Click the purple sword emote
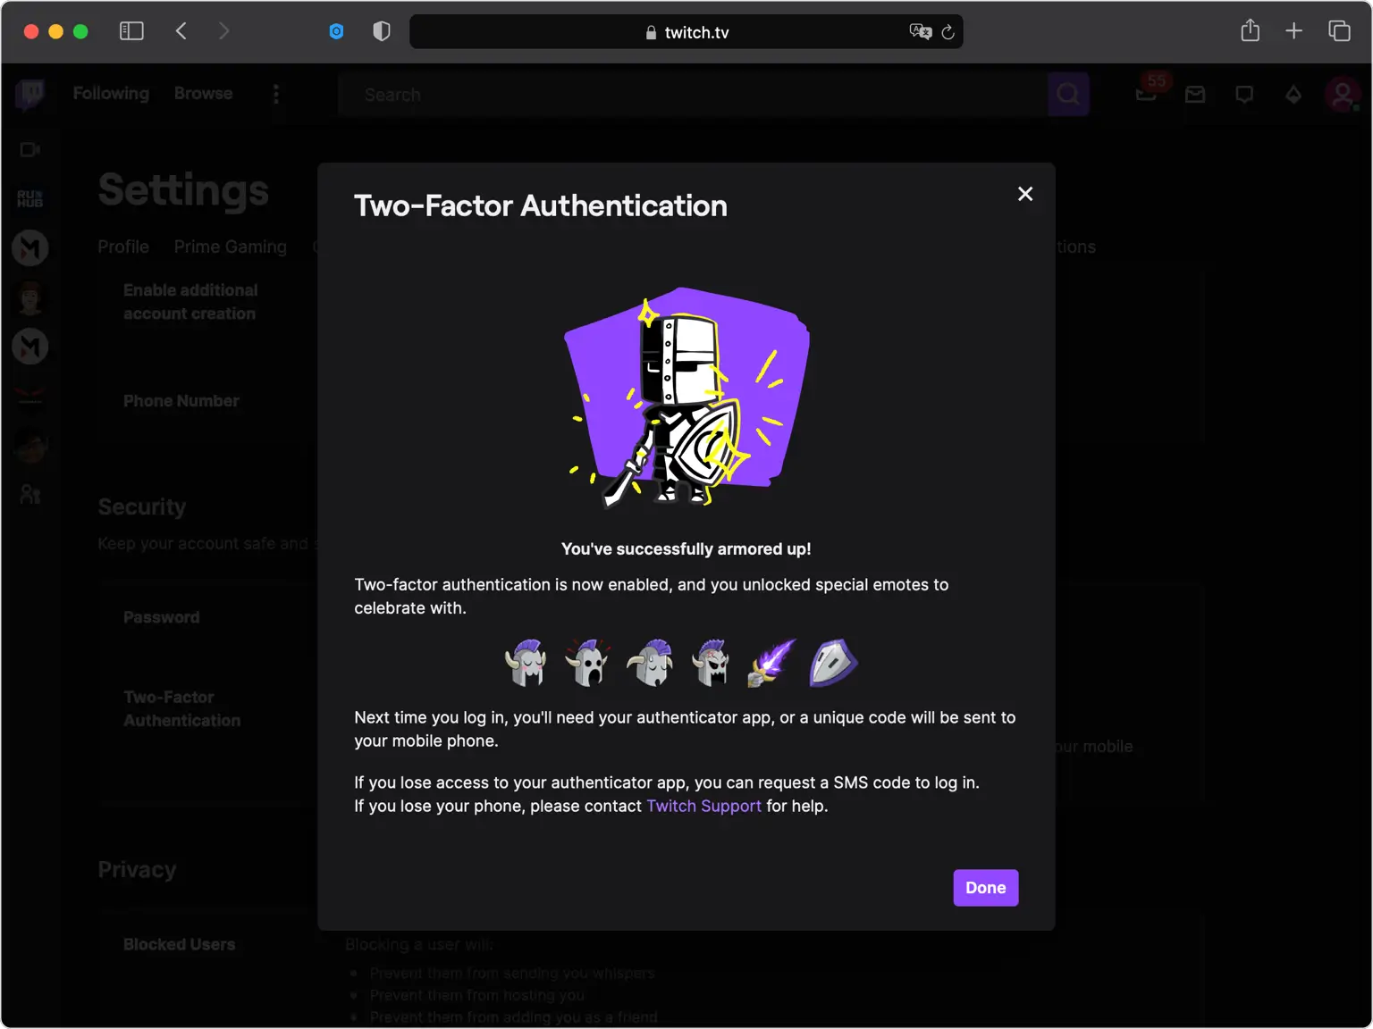Image resolution: width=1373 pixels, height=1029 pixels. point(771,663)
